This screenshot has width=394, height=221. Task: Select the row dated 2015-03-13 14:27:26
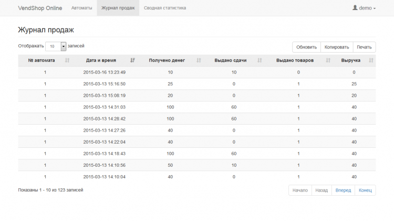197,130
